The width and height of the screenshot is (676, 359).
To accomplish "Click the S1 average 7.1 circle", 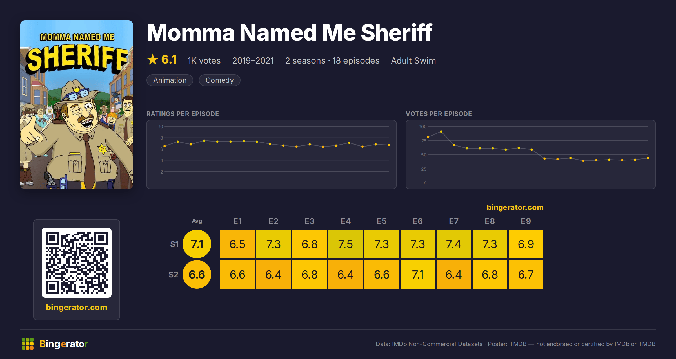I will 197,244.
